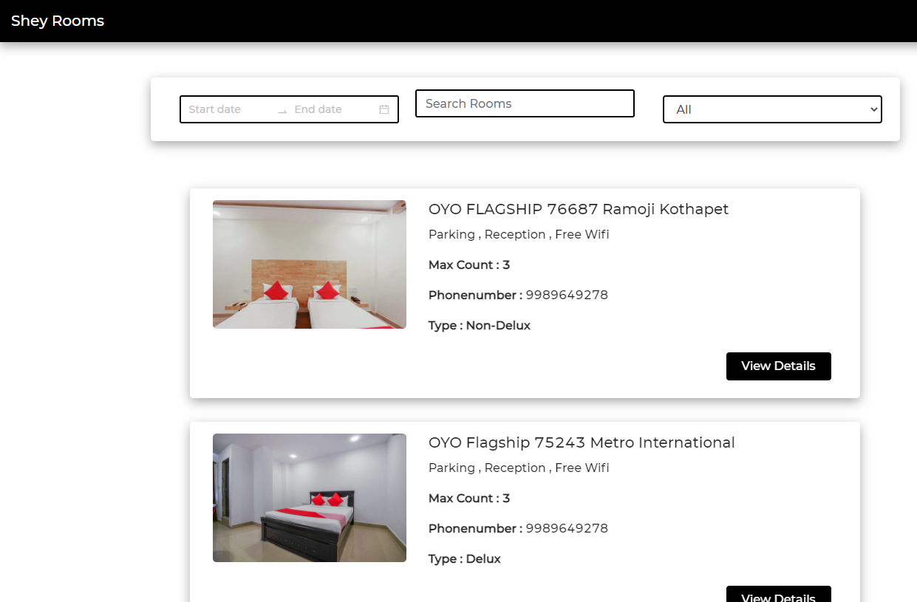View Details for OYO Flagship 75243 Metro International
This screenshot has width=917, height=602.
click(x=779, y=594)
